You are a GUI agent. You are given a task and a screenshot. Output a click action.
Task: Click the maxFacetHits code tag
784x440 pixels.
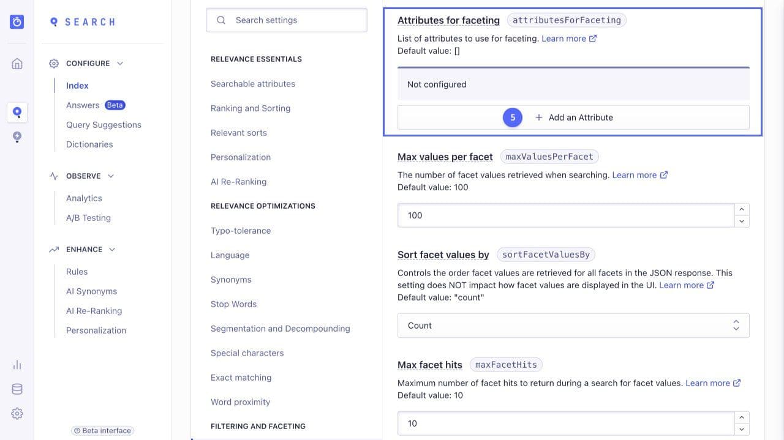pyautogui.click(x=506, y=365)
